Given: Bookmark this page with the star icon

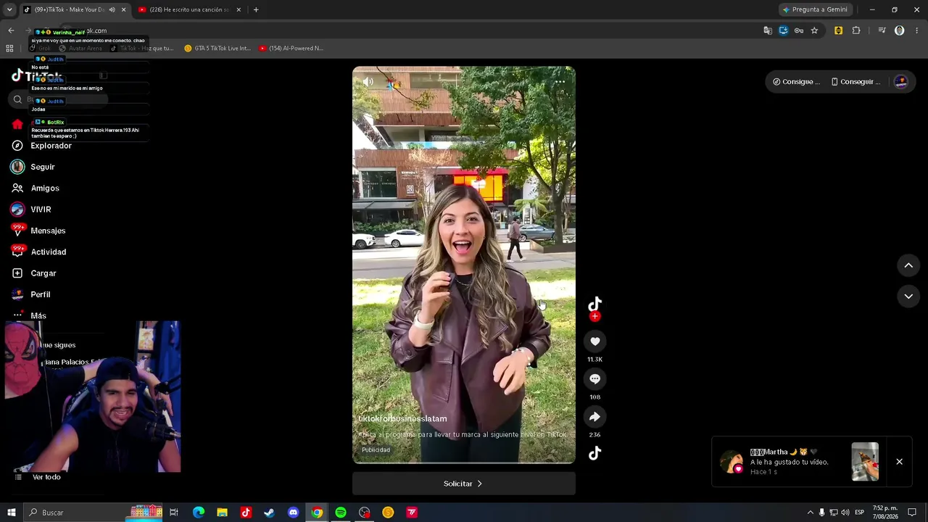Looking at the screenshot, I should (814, 30).
